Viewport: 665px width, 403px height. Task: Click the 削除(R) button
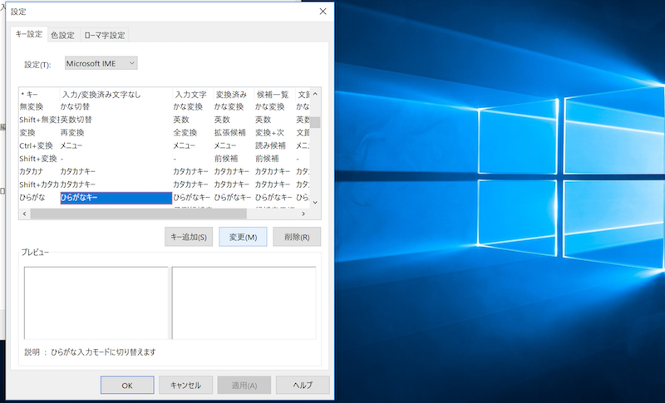coord(297,237)
